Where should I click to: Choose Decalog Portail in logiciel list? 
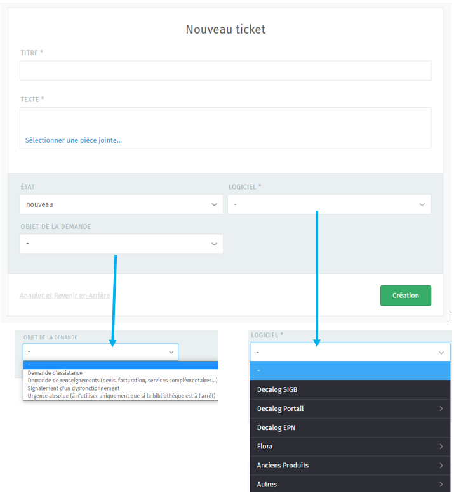(x=350, y=408)
